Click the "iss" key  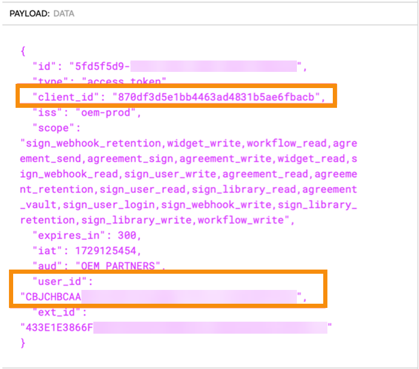[x=47, y=112]
